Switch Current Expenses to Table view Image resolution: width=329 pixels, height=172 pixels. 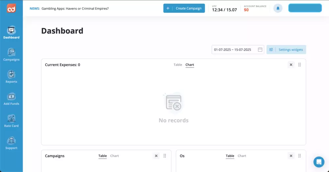(x=178, y=65)
